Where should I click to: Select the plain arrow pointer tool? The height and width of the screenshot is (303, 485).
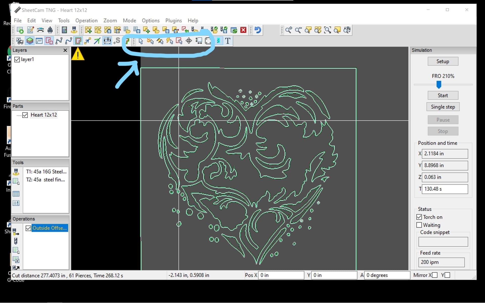pyautogui.click(x=141, y=41)
